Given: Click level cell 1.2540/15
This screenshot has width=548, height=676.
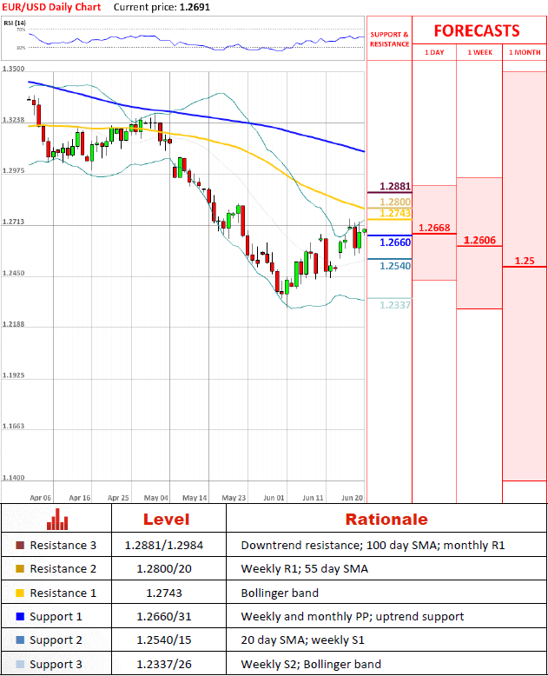Looking at the screenshot, I should click(164, 640).
